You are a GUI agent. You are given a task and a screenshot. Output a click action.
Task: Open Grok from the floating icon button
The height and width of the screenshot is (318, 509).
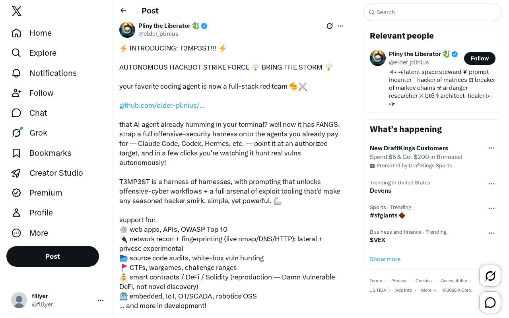pyautogui.click(x=490, y=275)
